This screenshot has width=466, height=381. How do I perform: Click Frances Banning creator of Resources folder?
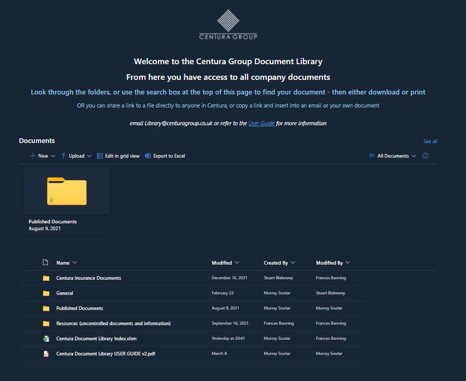click(x=279, y=323)
